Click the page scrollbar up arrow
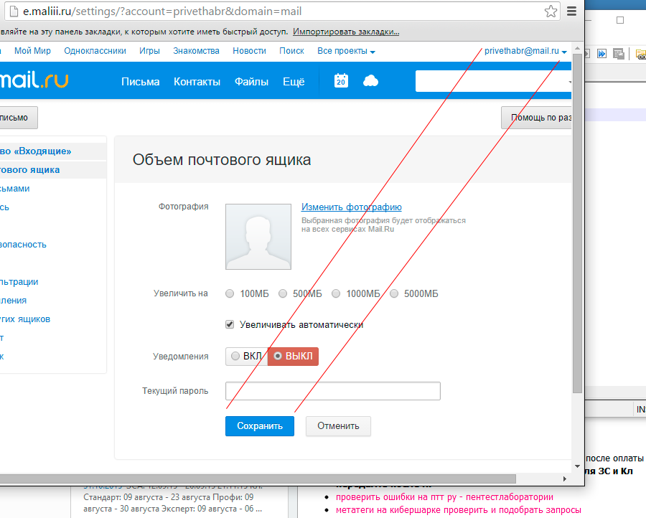This screenshot has height=518, width=646. 578,48
